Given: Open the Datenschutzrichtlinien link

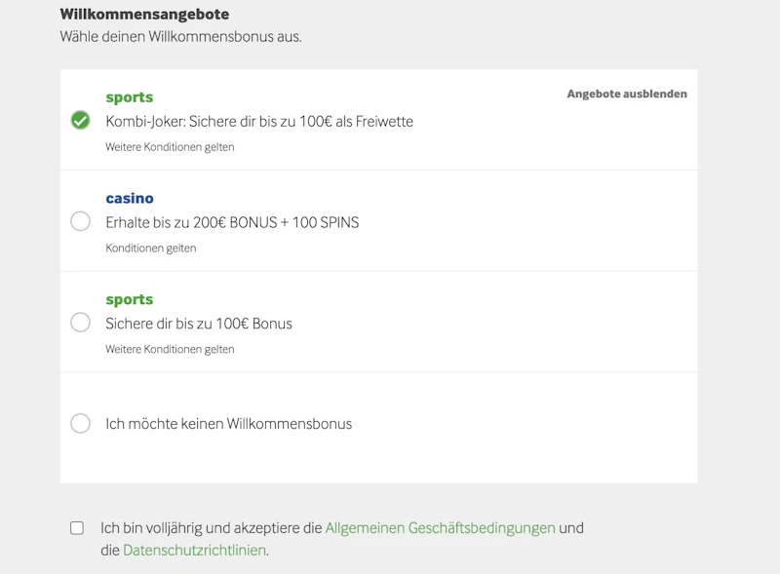Looking at the screenshot, I should pos(195,551).
